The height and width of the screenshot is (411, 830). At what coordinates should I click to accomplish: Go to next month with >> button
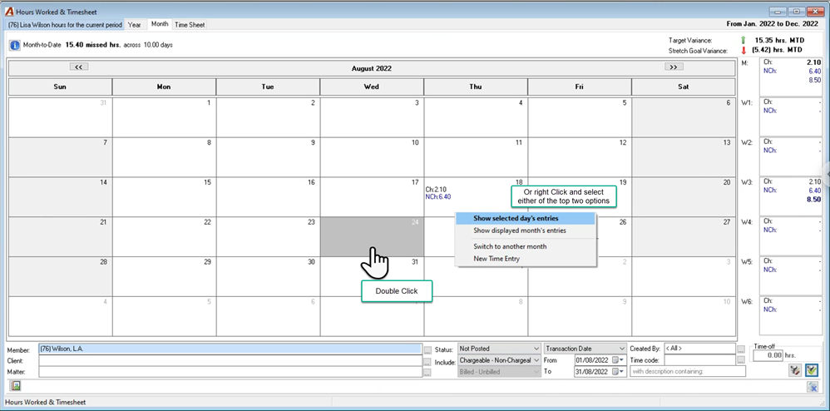click(674, 67)
